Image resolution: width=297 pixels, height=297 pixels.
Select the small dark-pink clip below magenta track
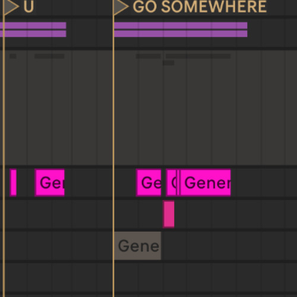pos(169,214)
